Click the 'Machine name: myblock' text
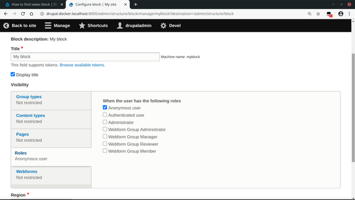The height and width of the screenshot is (200, 355). point(180,57)
